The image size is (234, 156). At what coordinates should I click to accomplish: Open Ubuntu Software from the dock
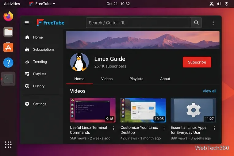pos(8,47)
